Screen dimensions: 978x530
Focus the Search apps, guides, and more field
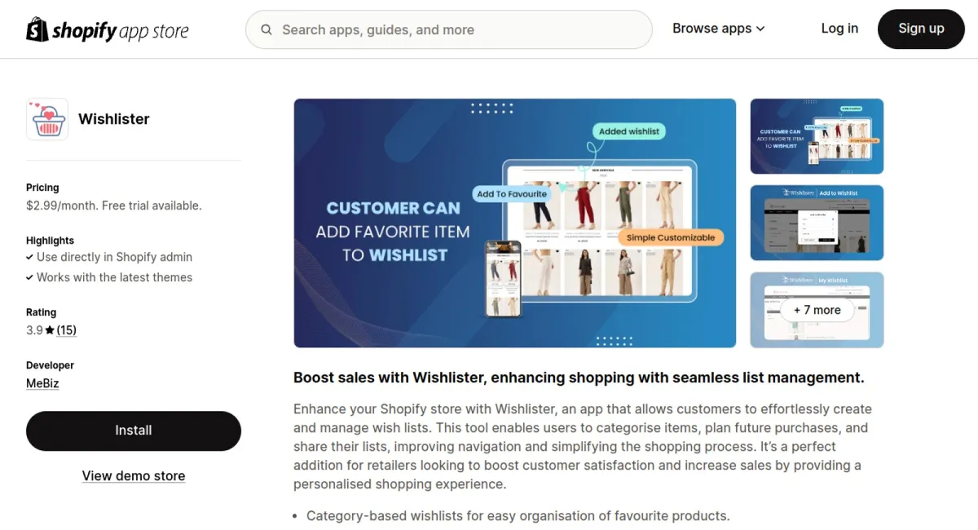pyautogui.click(x=449, y=30)
